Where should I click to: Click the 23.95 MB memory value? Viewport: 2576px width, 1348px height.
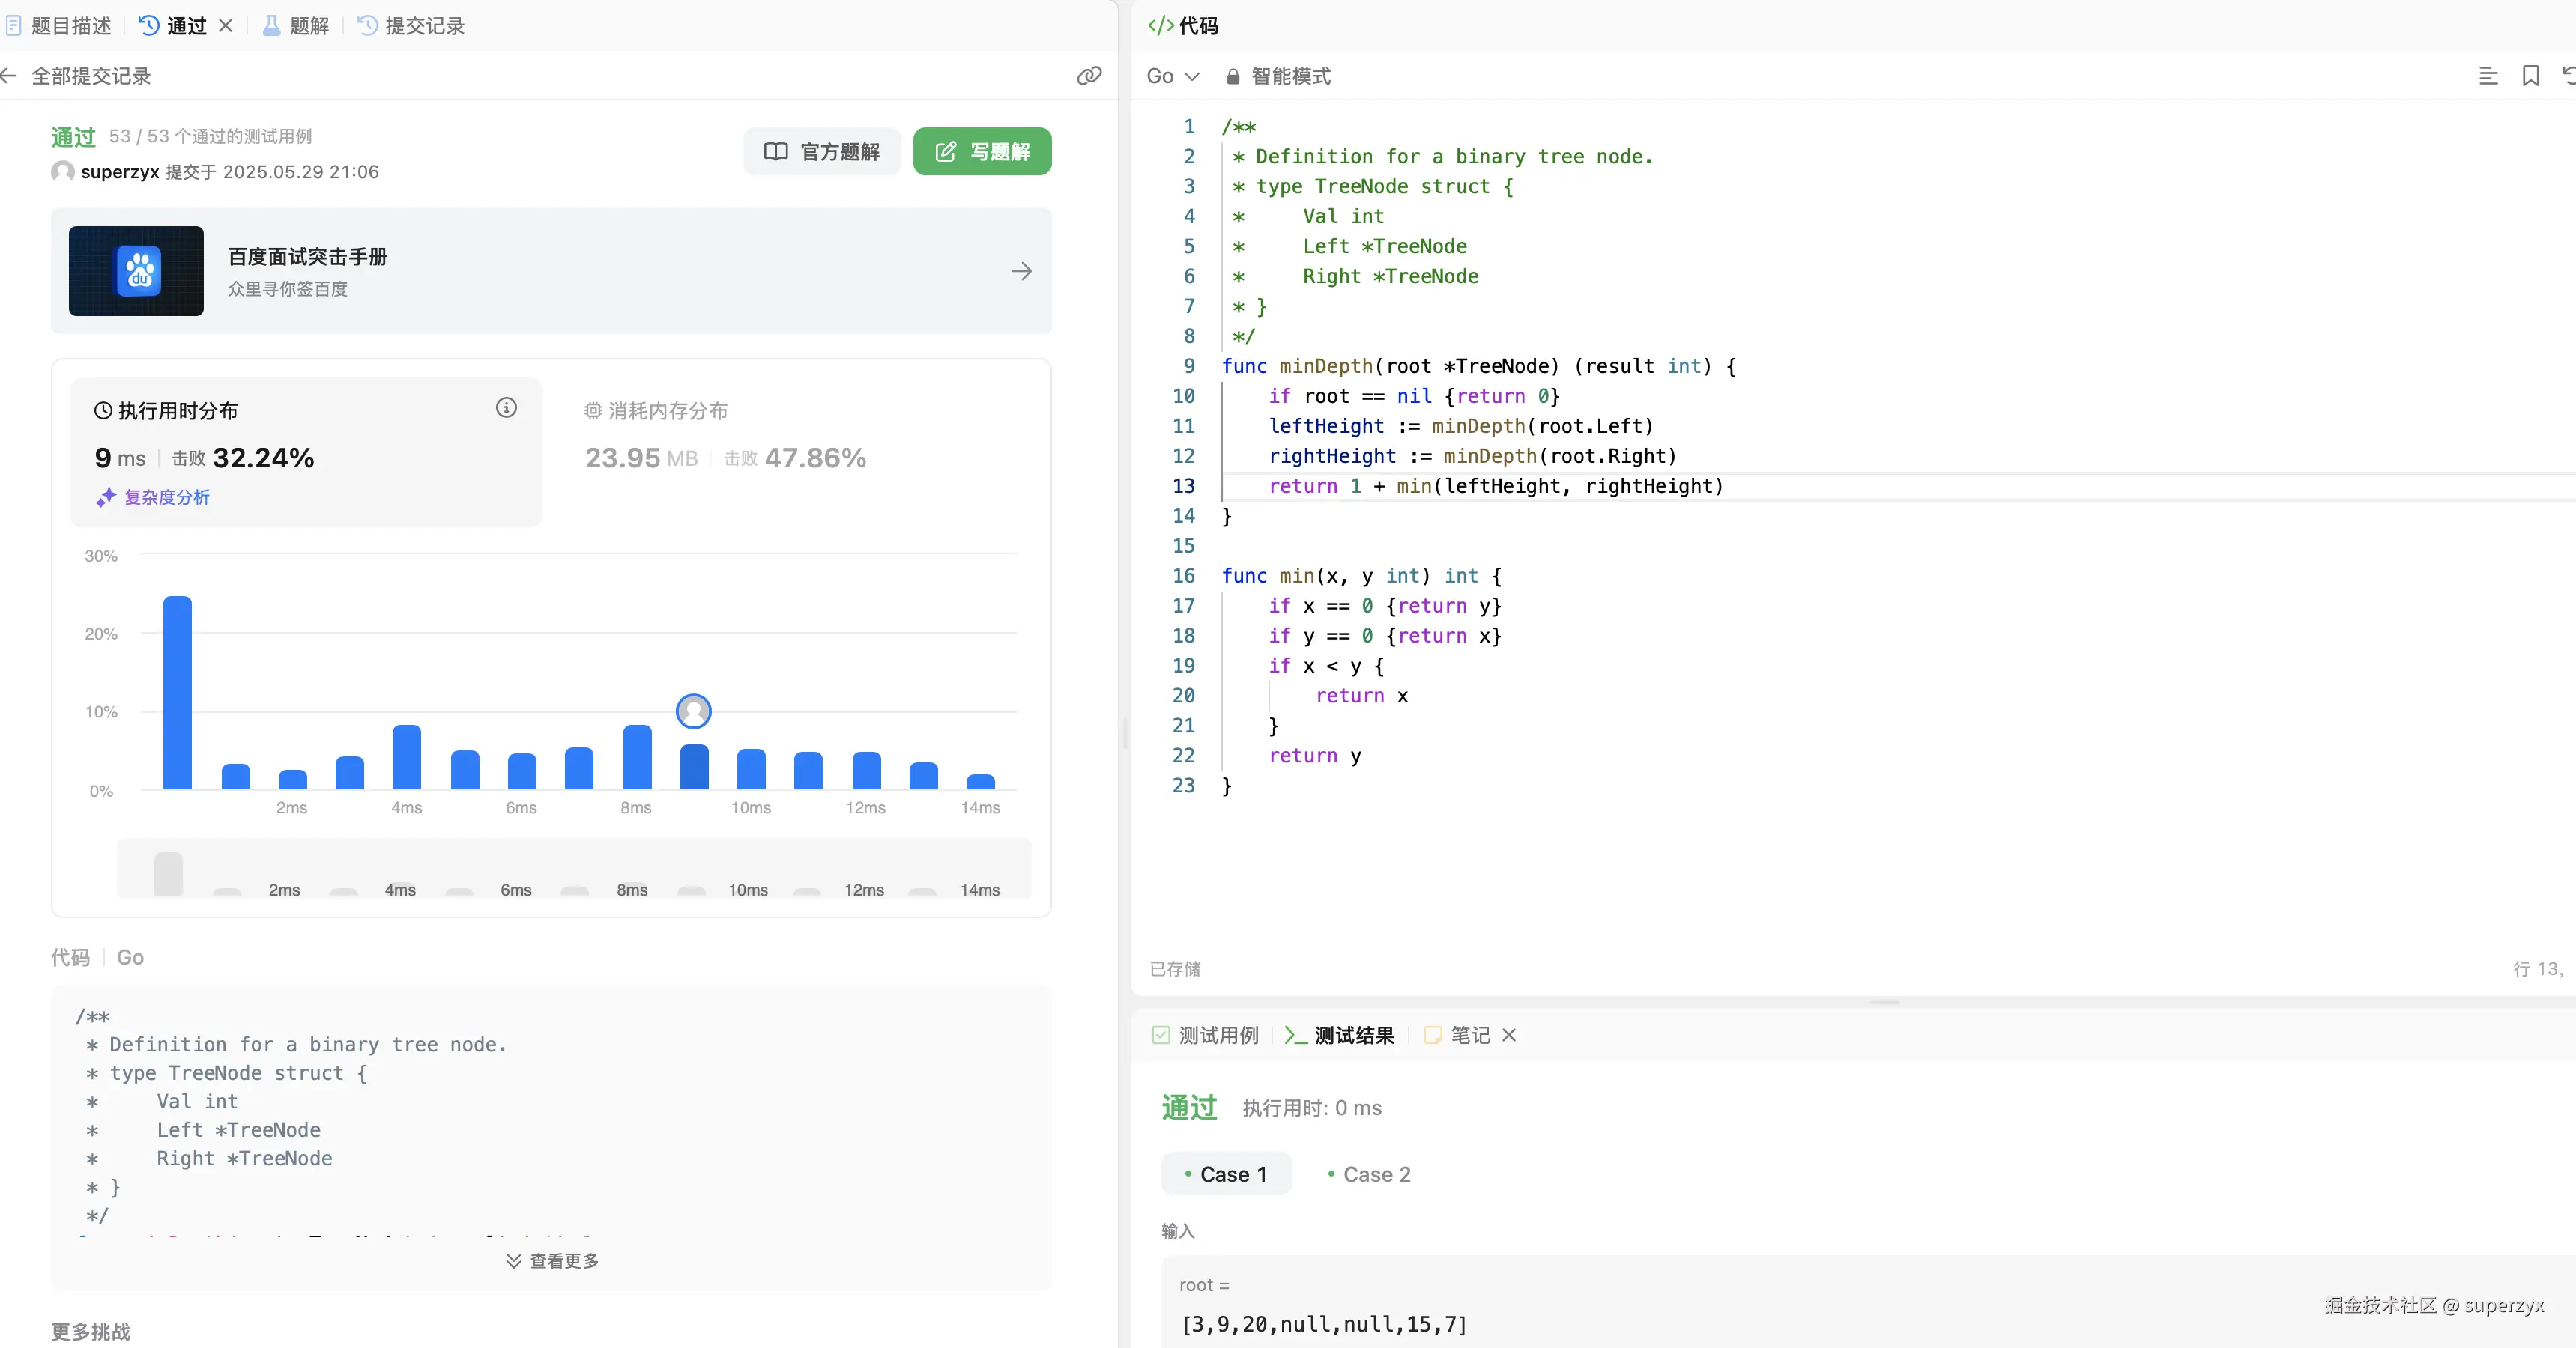click(641, 458)
